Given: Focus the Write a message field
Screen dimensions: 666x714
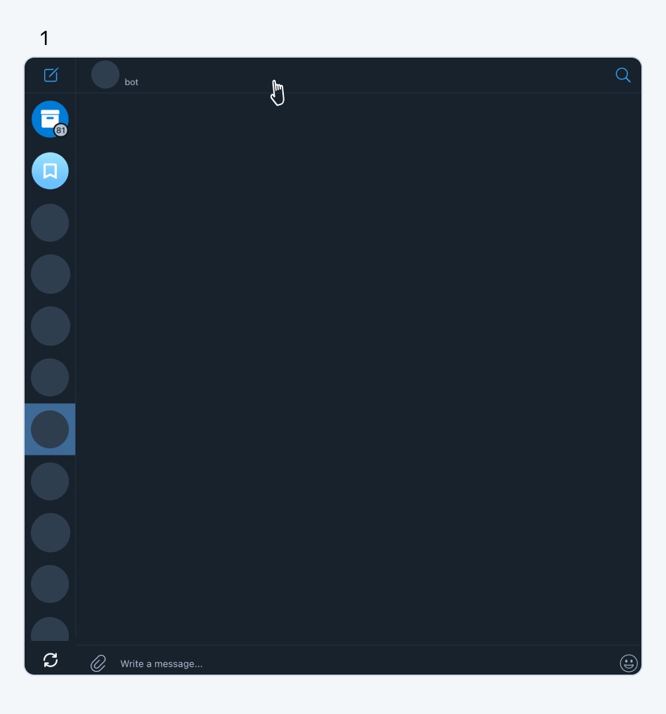Looking at the screenshot, I should click(364, 663).
